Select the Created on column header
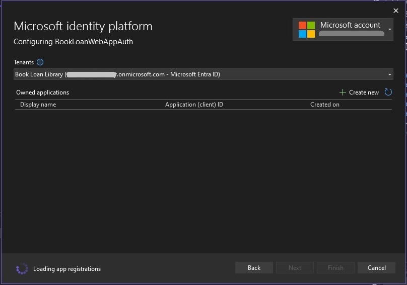This screenshot has width=407, height=285. pos(325,105)
